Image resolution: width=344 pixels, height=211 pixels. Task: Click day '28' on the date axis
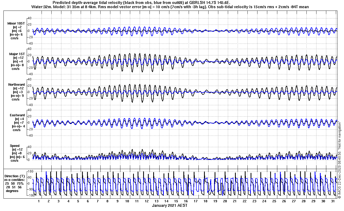(304, 201)
